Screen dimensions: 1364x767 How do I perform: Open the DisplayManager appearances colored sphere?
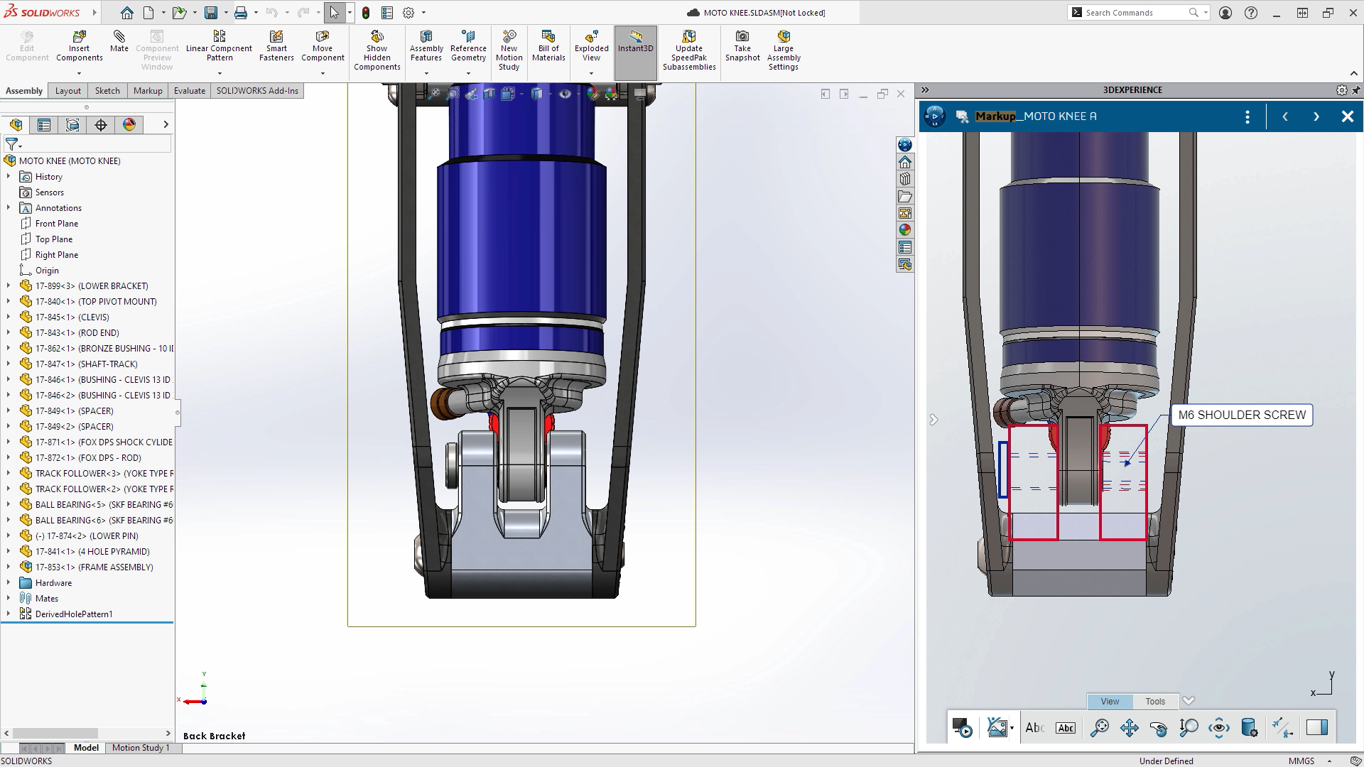point(129,124)
